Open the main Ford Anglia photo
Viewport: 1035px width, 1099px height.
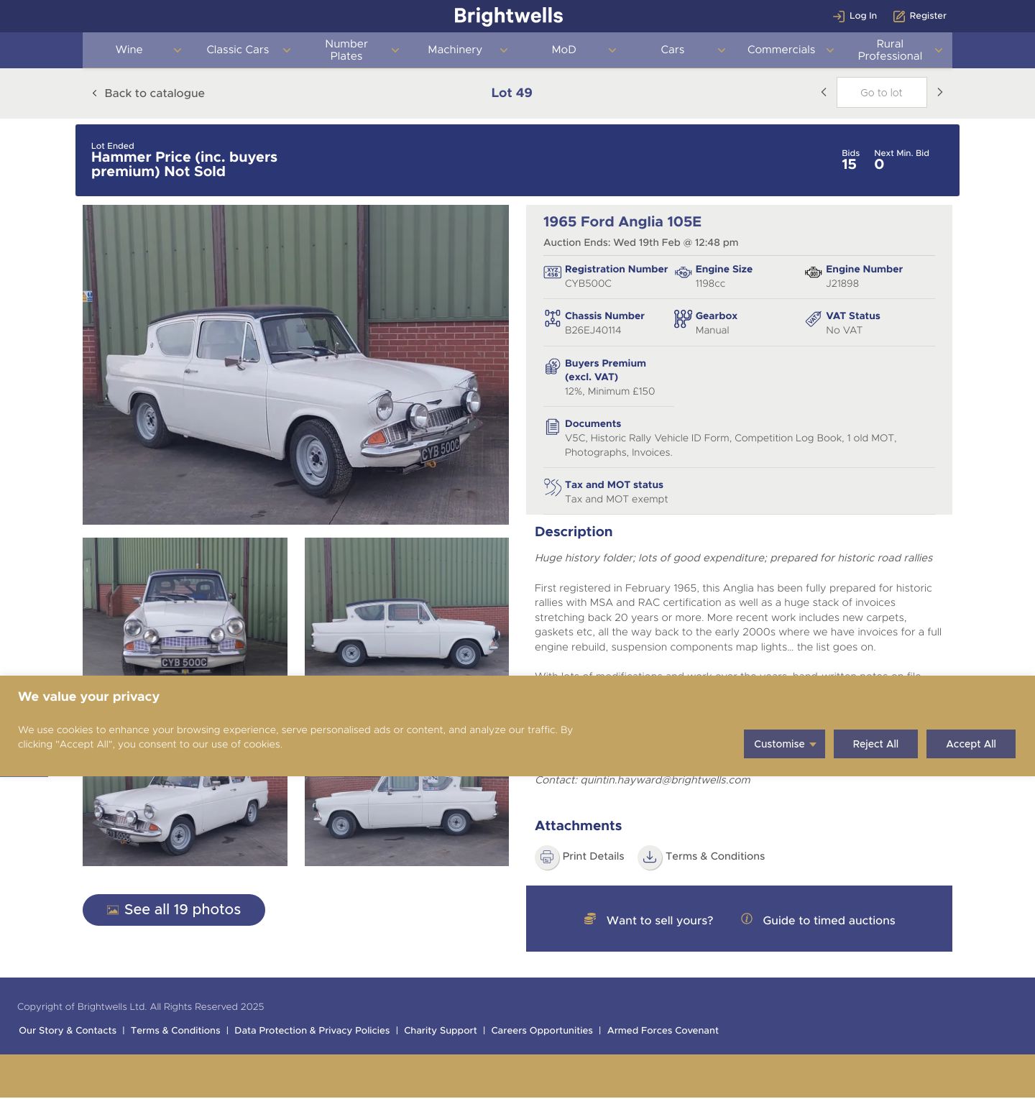tap(295, 365)
